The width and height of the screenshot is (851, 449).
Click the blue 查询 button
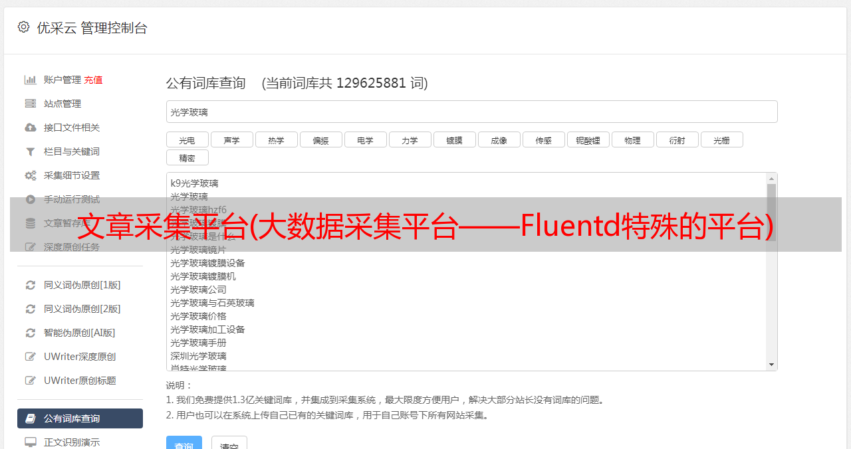point(184,443)
